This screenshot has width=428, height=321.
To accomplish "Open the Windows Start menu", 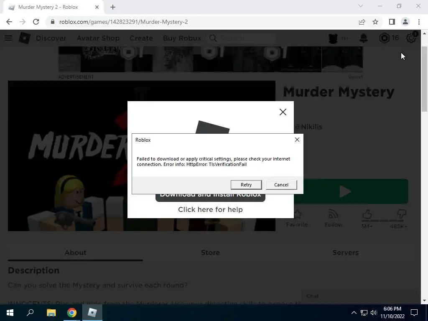I will pyautogui.click(x=10, y=313).
